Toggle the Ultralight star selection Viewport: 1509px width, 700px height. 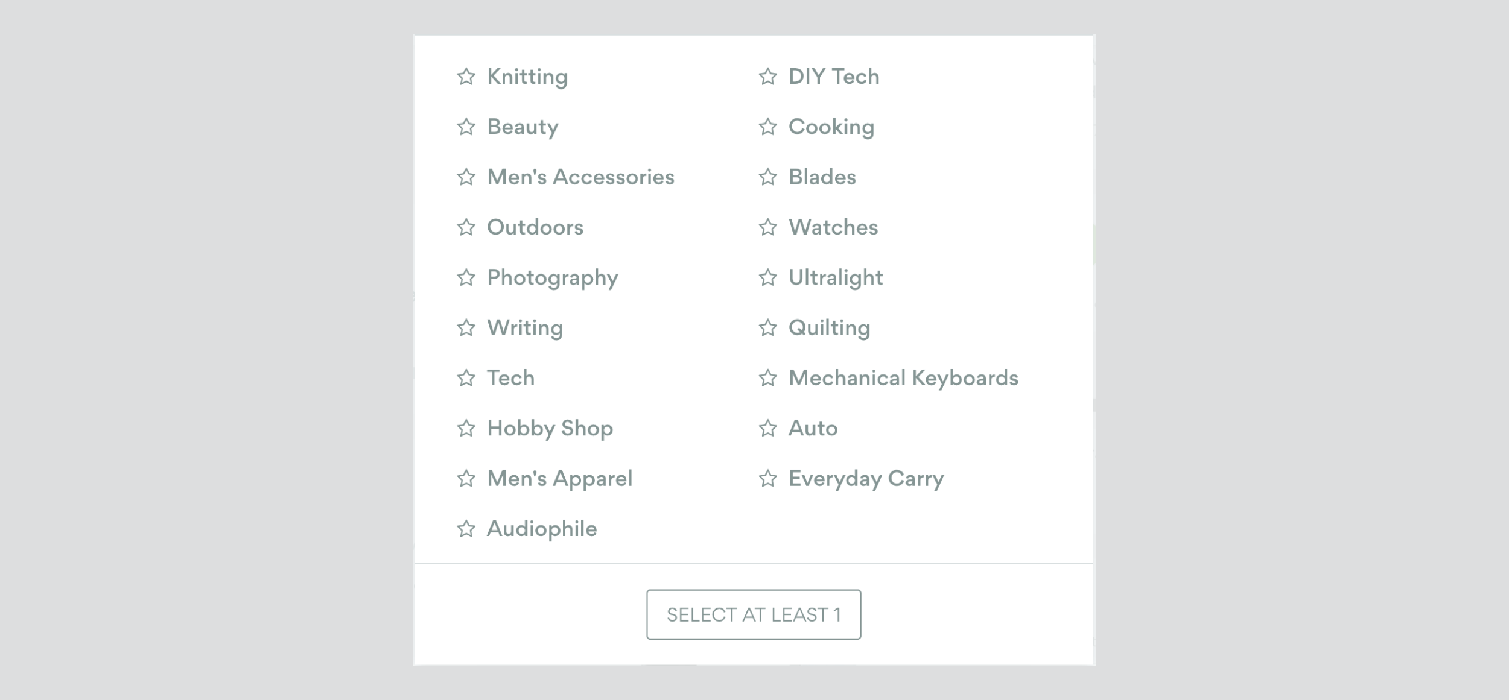[767, 277]
